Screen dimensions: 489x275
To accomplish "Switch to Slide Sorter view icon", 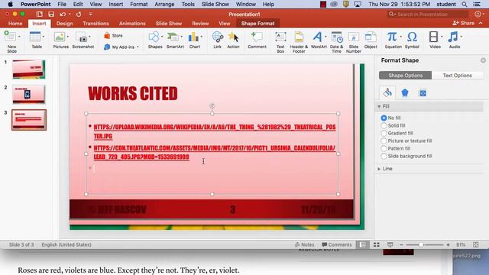I will pos(377,244).
